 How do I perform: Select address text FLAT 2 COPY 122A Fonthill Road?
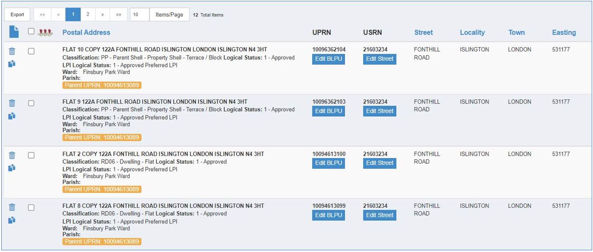click(x=163, y=154)
